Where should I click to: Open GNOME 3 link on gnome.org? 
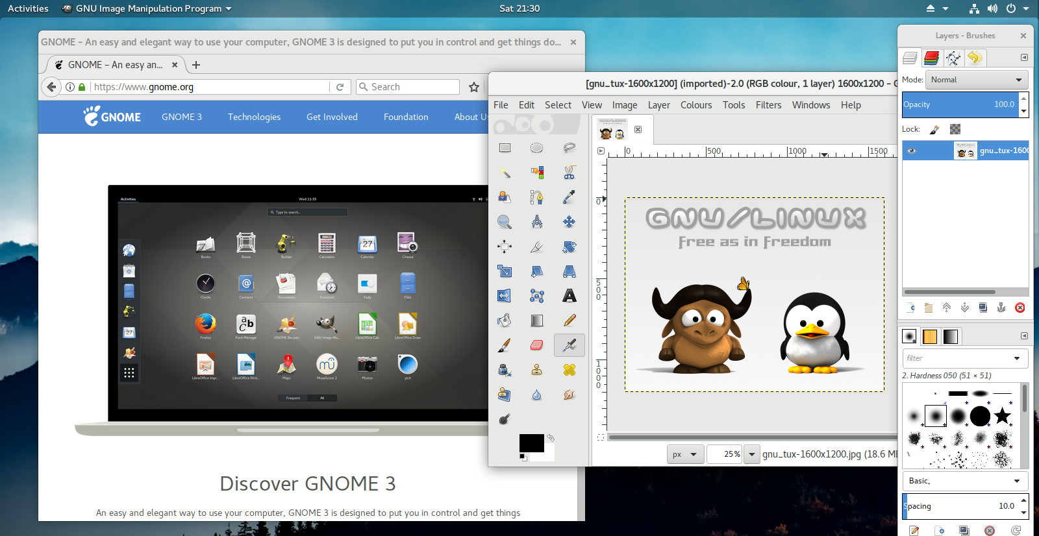tap(182, 117)
